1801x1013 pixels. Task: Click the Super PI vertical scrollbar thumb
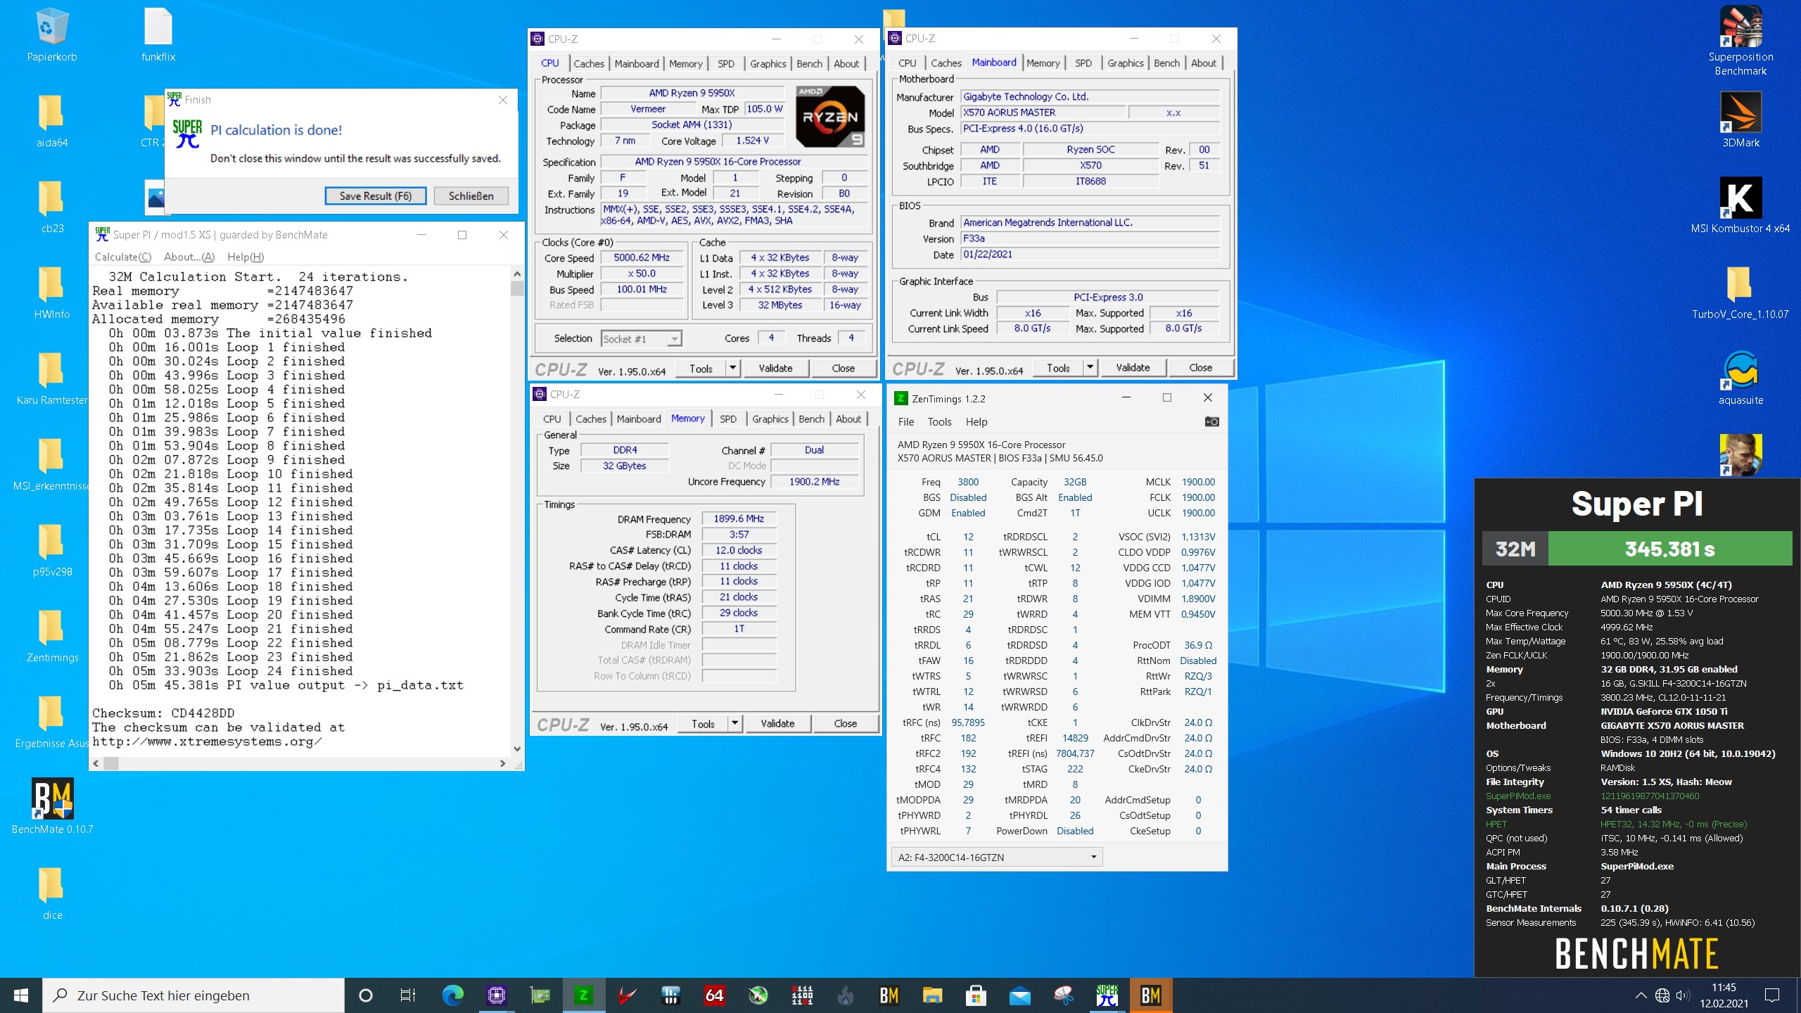coord(517,288)
